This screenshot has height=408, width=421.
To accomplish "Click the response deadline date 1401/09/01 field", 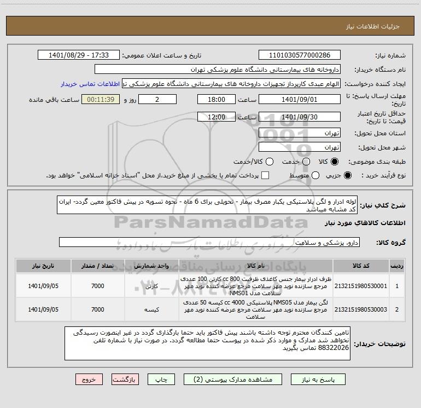I will tap(300, 99).
